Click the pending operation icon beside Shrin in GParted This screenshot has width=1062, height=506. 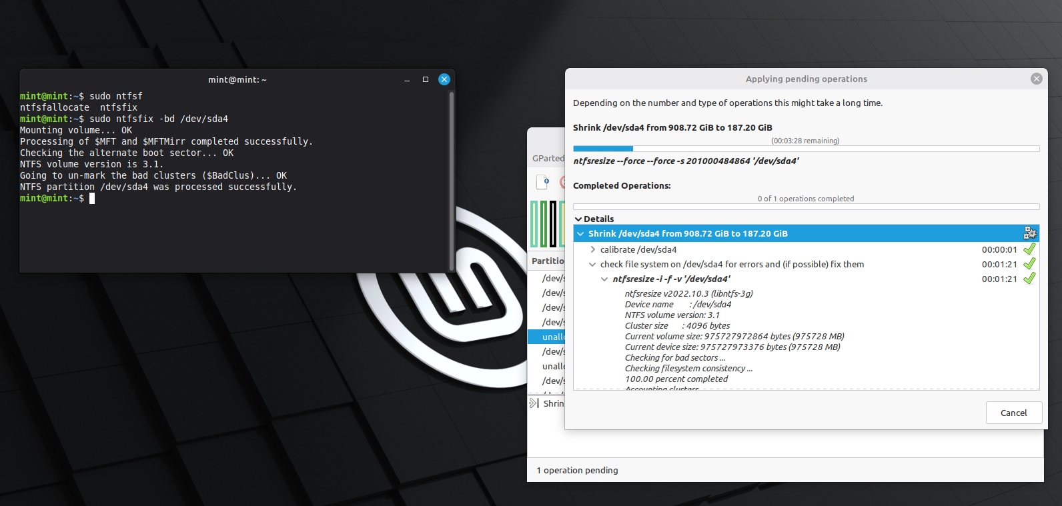534,403
